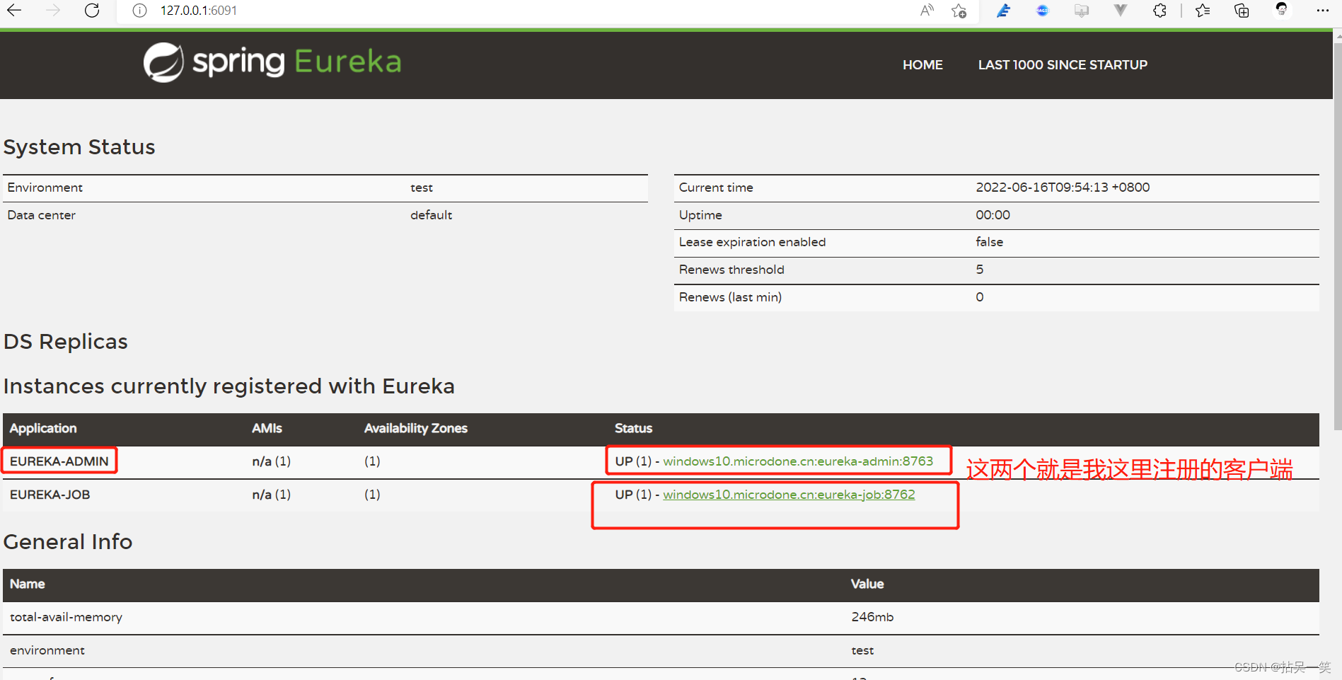1342x680 pixels.
Task: Activate the Read aloud icon
Action: [x=927, y=11]
